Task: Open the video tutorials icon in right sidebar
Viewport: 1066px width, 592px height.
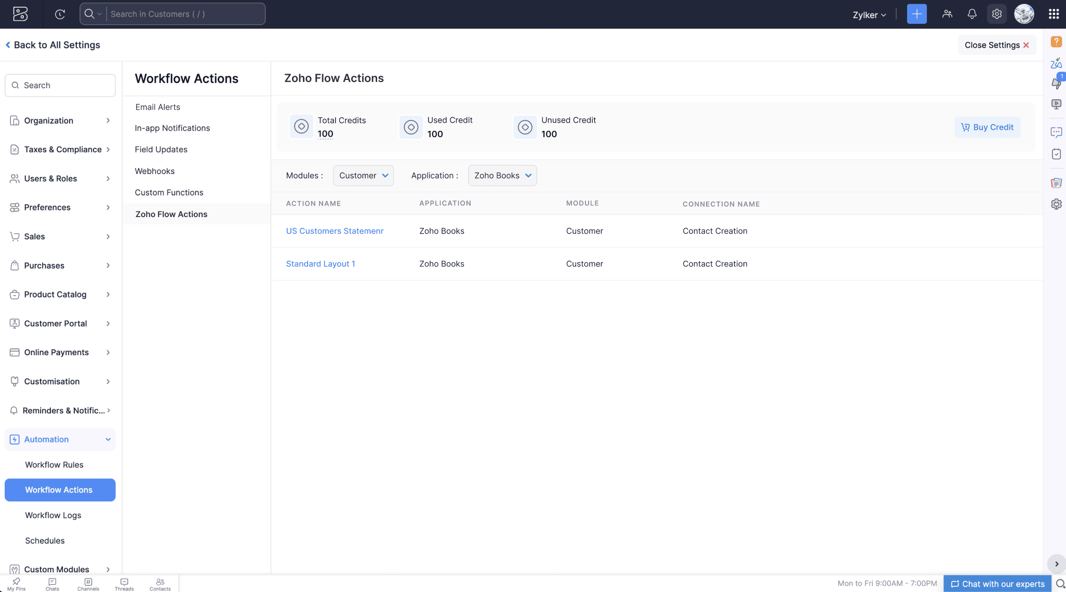Action: pos(1056,104)
